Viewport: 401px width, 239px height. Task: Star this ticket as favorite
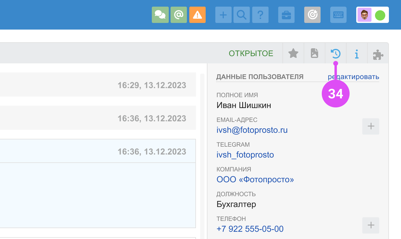tap(293, 54)
